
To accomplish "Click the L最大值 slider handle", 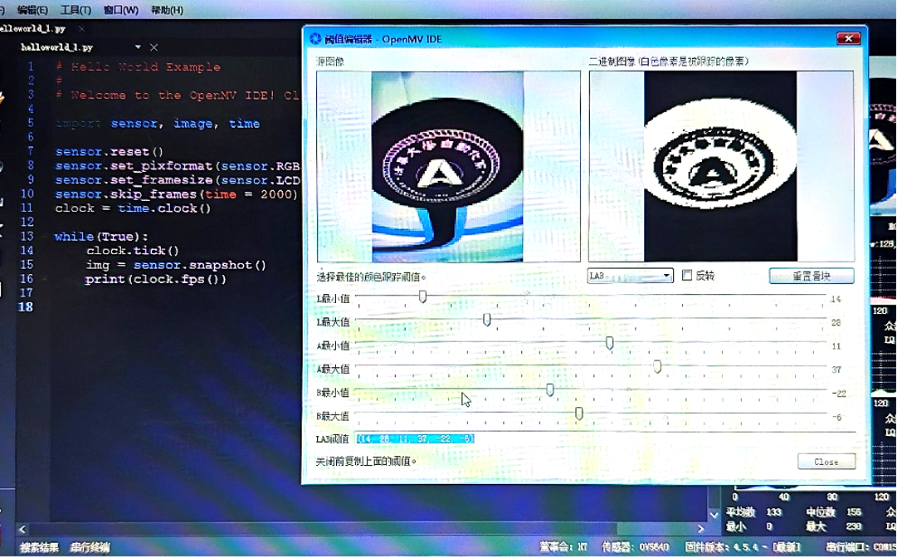I will click(x=486, y=320).
